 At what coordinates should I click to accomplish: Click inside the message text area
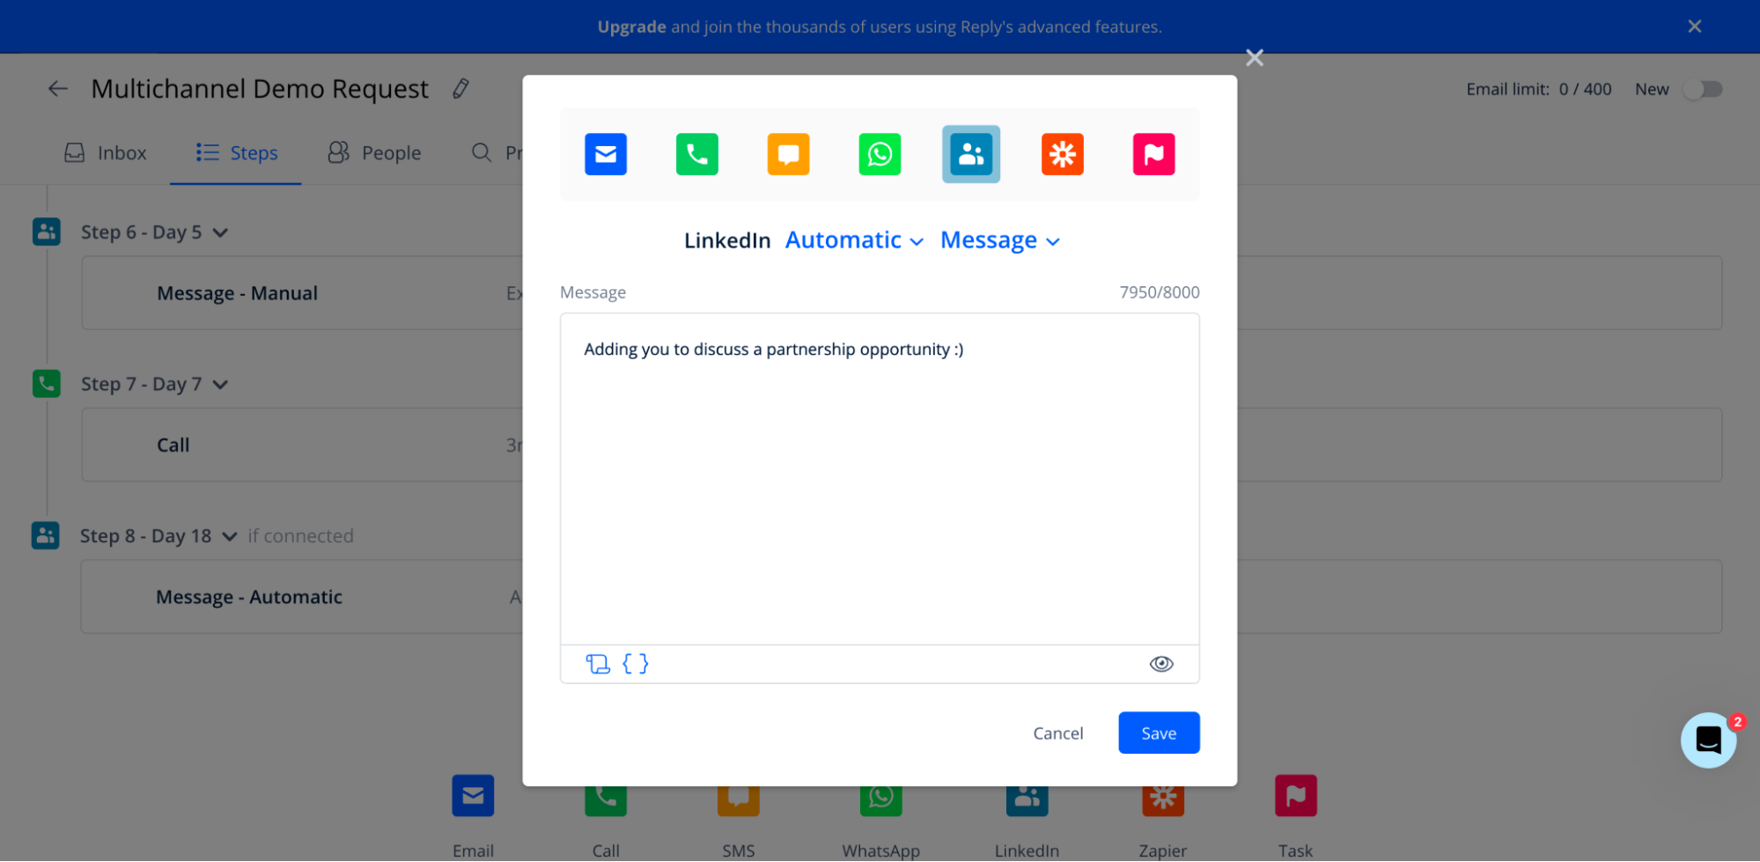pos(880,479)
